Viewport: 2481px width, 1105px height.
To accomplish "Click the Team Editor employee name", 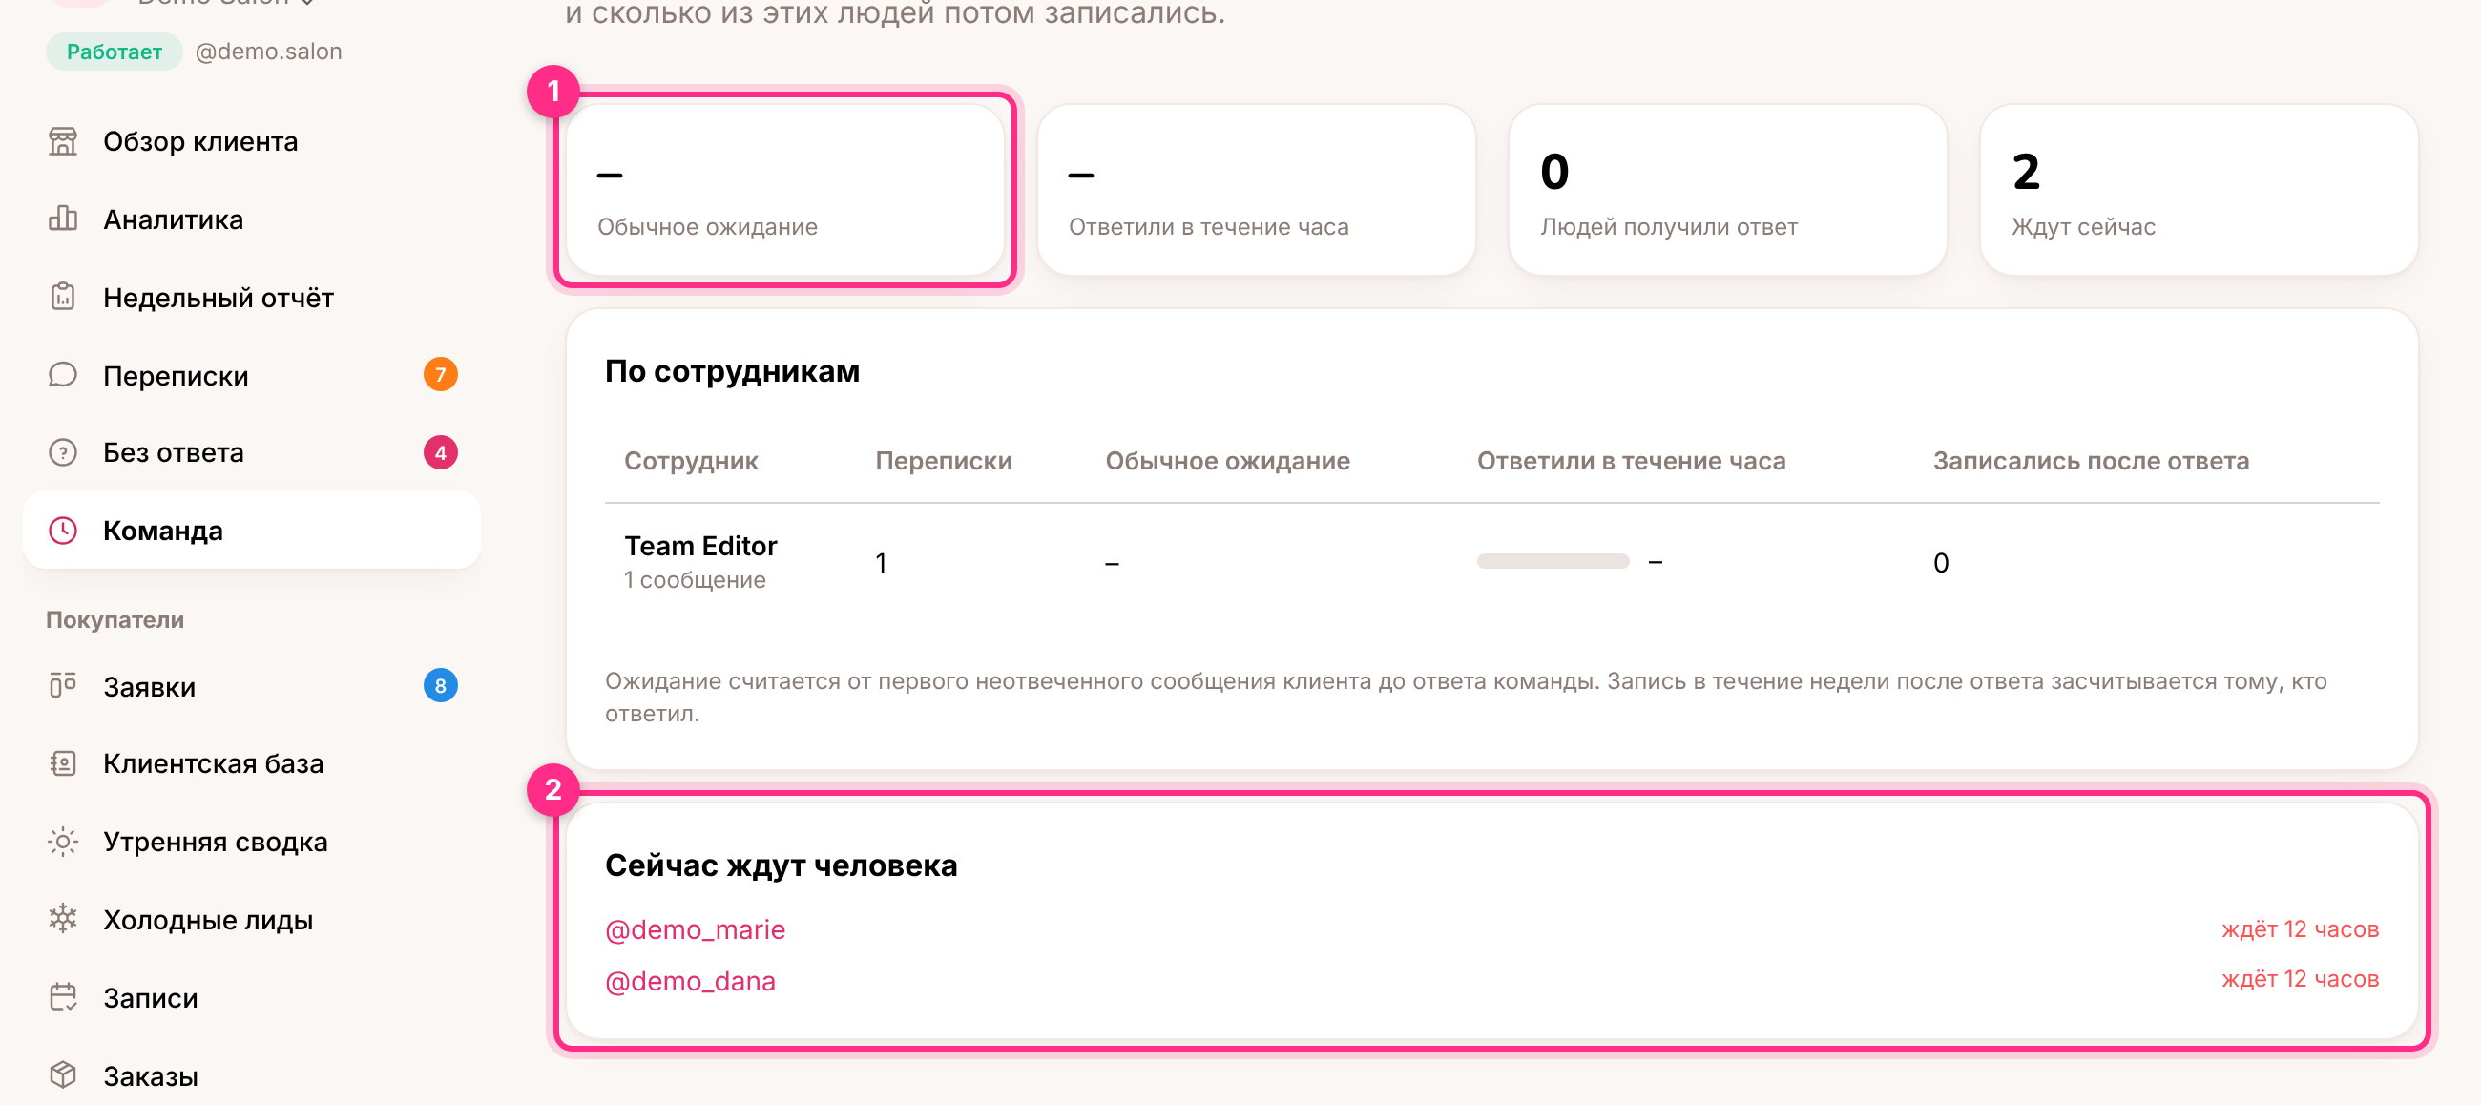I will [x=700, y=545].
